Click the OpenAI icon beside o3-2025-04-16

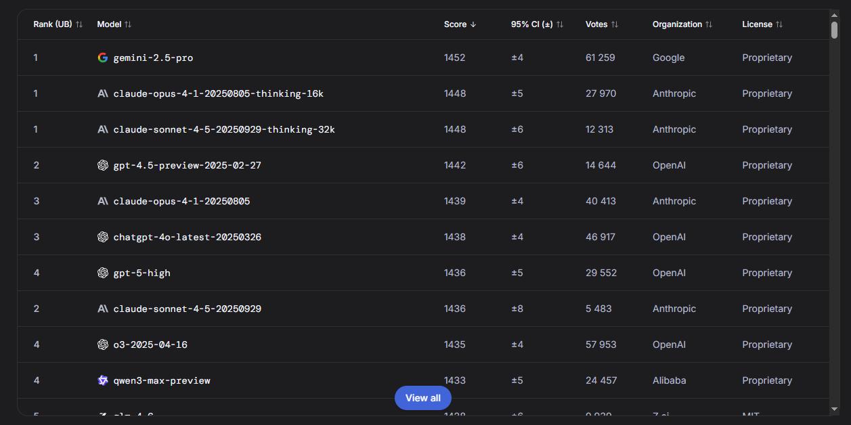coord(103,344)
